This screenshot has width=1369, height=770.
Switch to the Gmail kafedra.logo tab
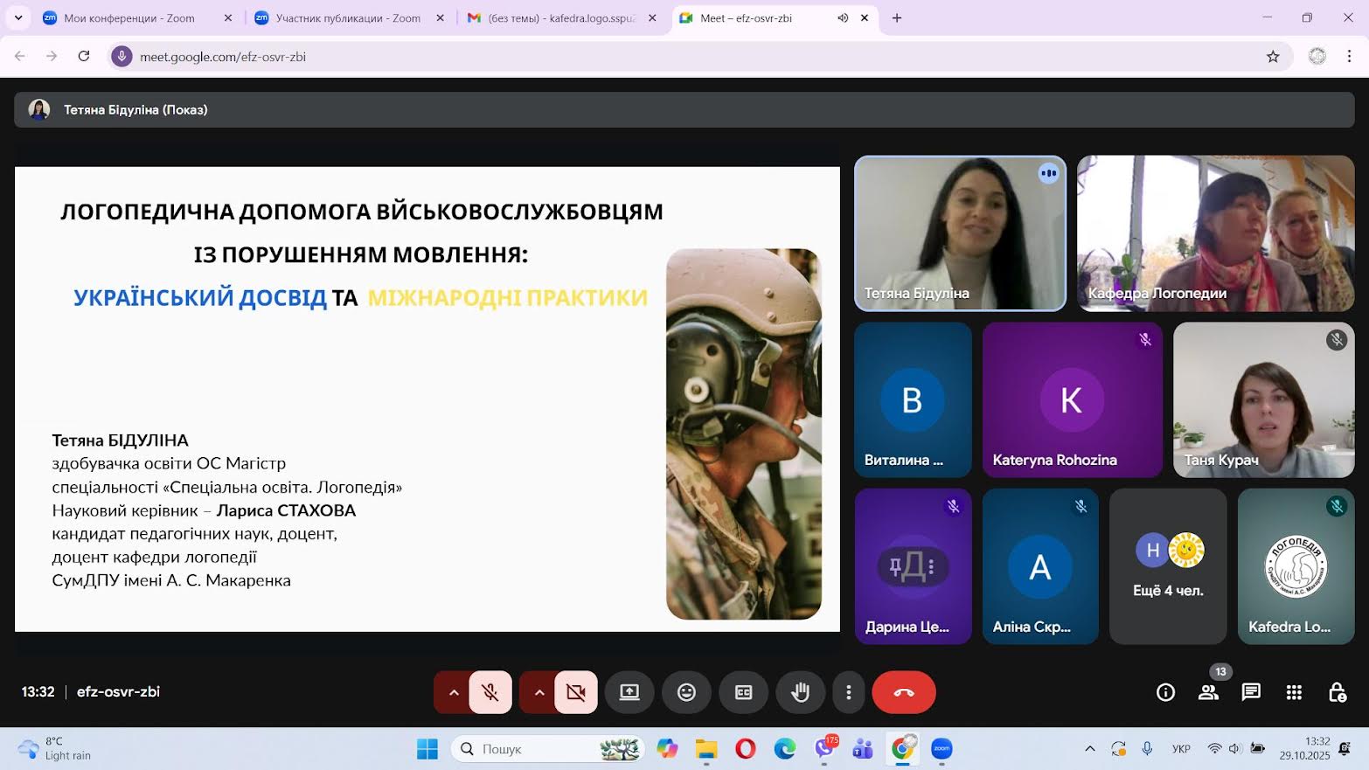pyautogui.click(x=559, y=17)
